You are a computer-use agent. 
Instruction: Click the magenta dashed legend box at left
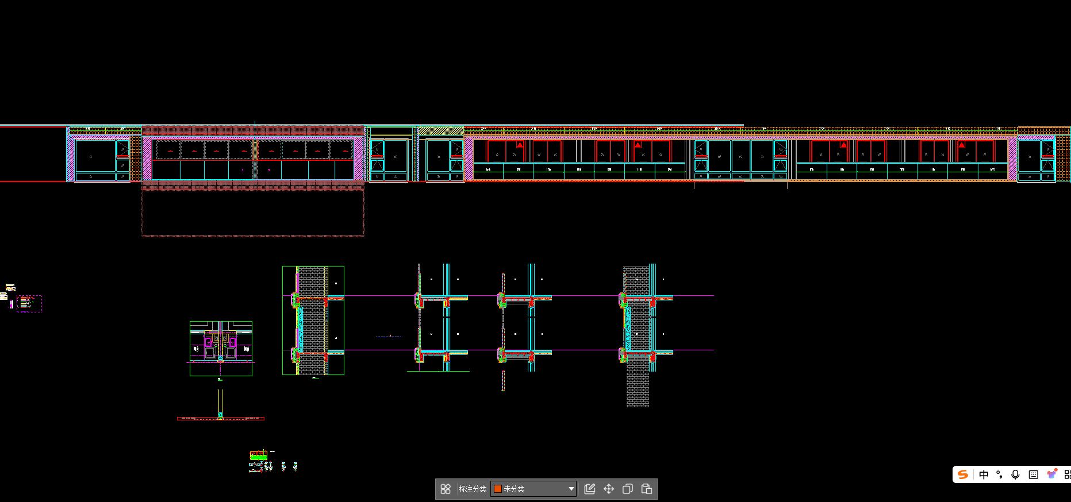tap(29, 303)
